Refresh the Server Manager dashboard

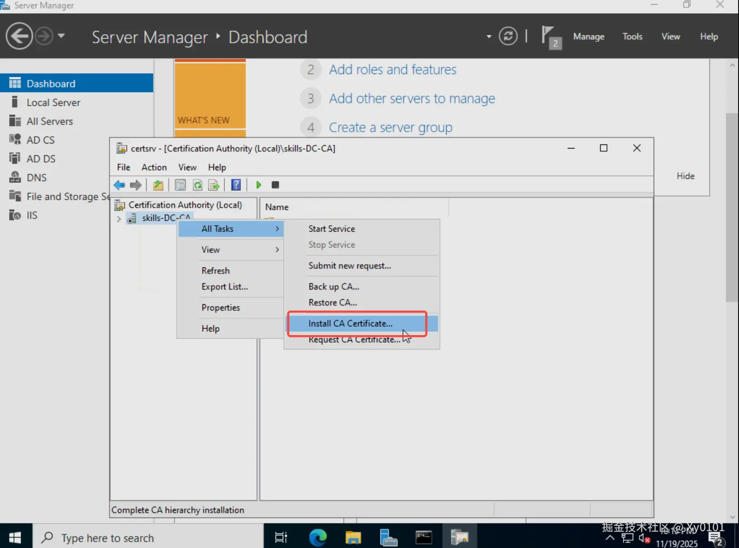click(508, 36)
